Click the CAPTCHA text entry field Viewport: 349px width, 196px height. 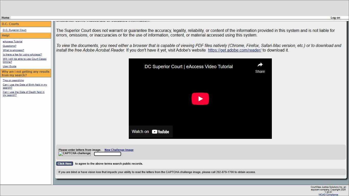click(x=107, y=154)
